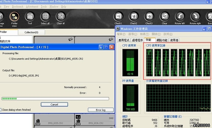Open 檢視(V) menu in Task Manager
Viewport: 212px width, 128px height.
point(144,34)
